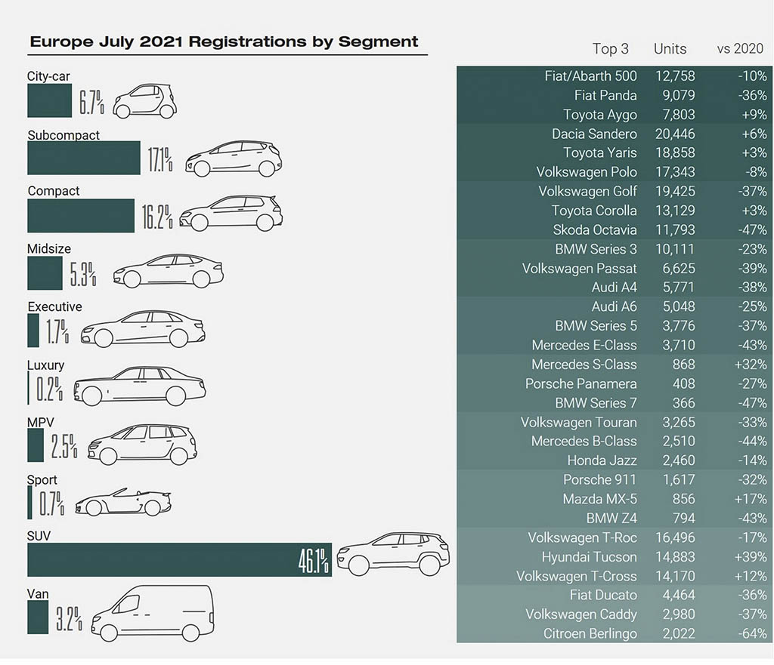Screen dimensions: 774x665
Task: Click the '0.2%' Luxury share value
Action: pos(50,389)
